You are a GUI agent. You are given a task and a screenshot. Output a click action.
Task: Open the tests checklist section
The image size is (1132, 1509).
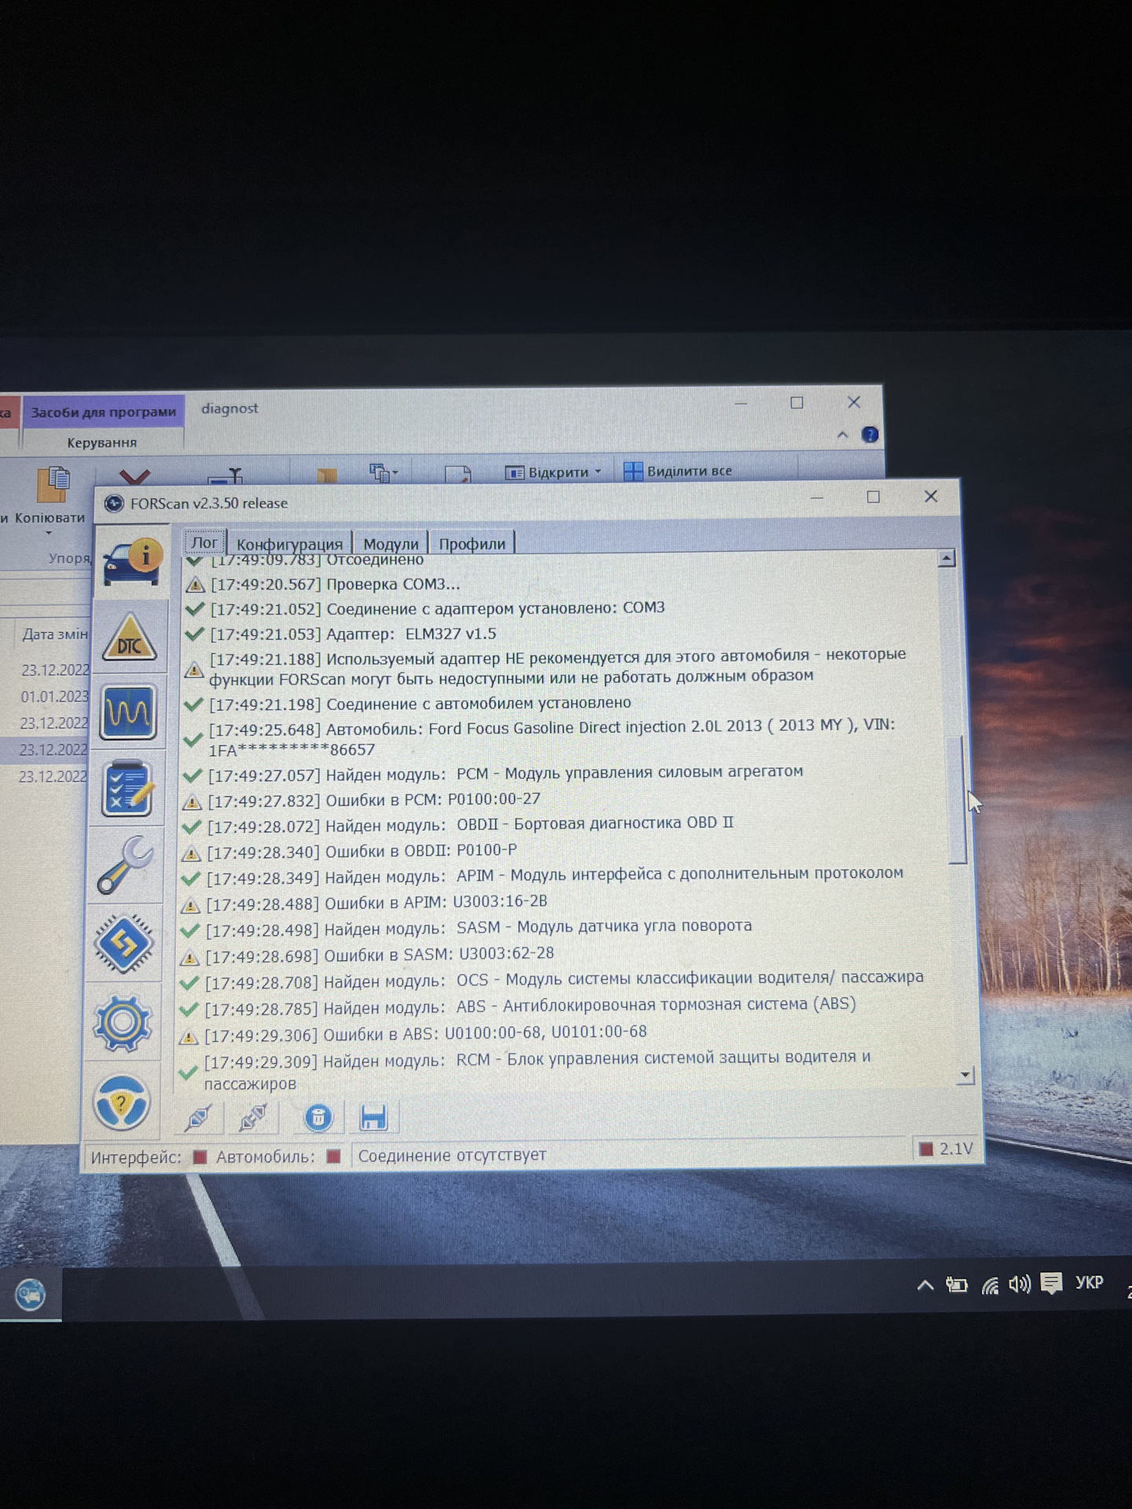127,788
